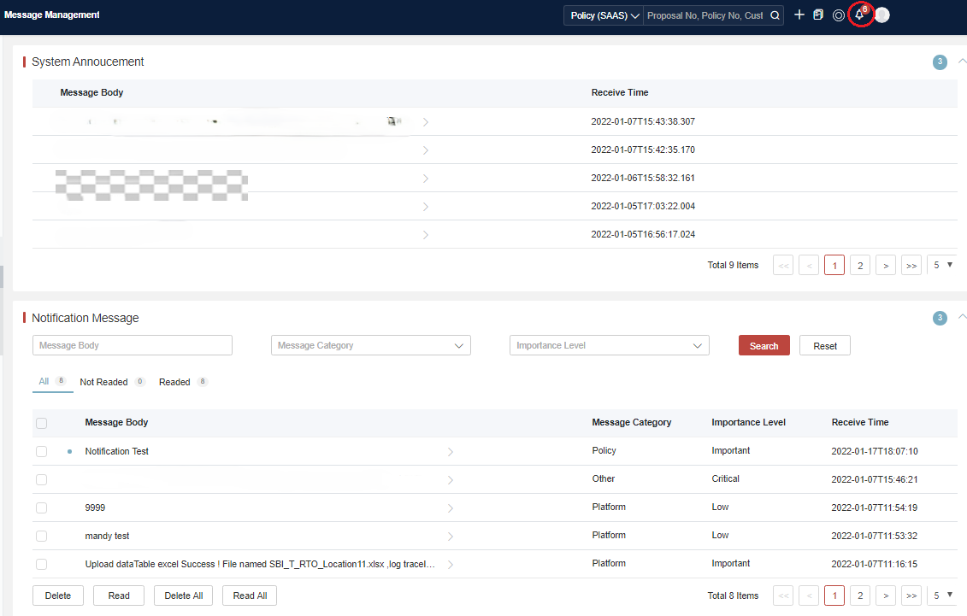The height and width of the screenshot is (616, 967).
Task: Click the circular target icon in header
Action: point(838,15)
